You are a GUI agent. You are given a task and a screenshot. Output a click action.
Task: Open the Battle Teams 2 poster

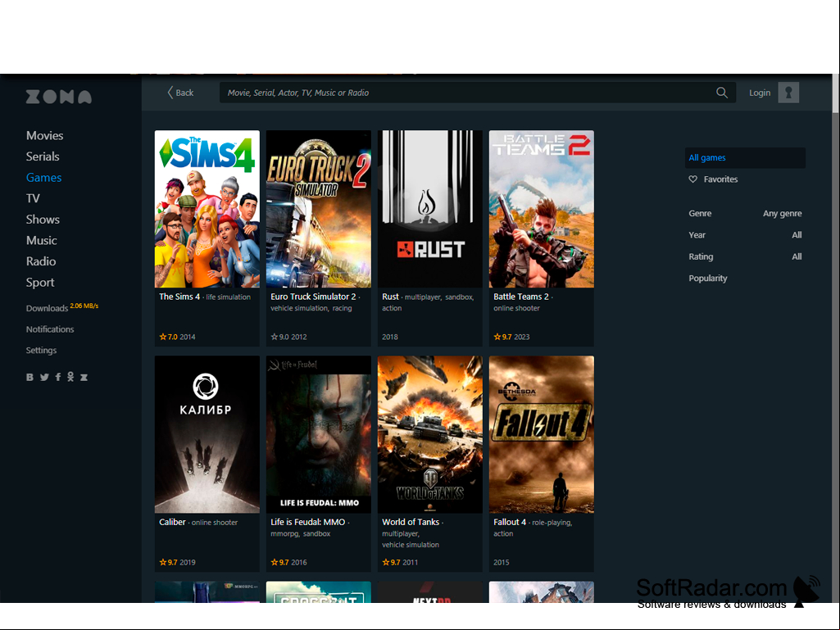(542, 209)
